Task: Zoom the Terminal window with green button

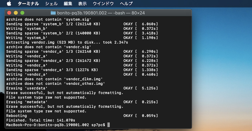Action: coord(22,13)
